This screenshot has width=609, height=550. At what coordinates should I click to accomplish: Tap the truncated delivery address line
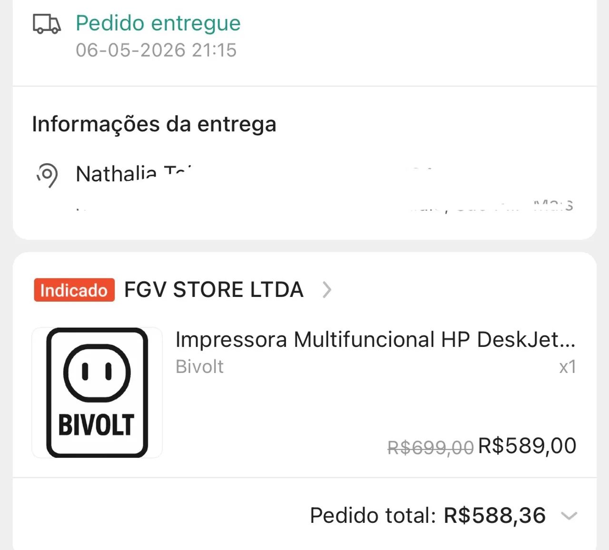324,206
